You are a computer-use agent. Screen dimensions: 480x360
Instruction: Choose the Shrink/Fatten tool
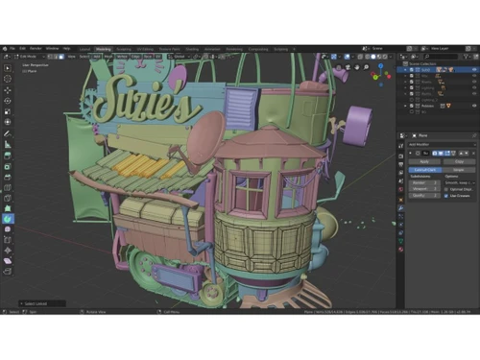[8, 251]
